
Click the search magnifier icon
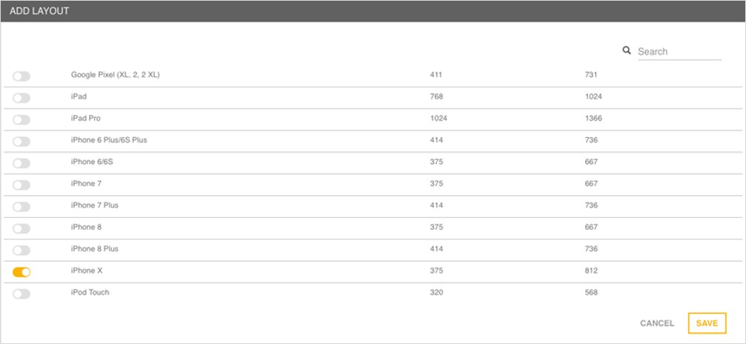627,50
